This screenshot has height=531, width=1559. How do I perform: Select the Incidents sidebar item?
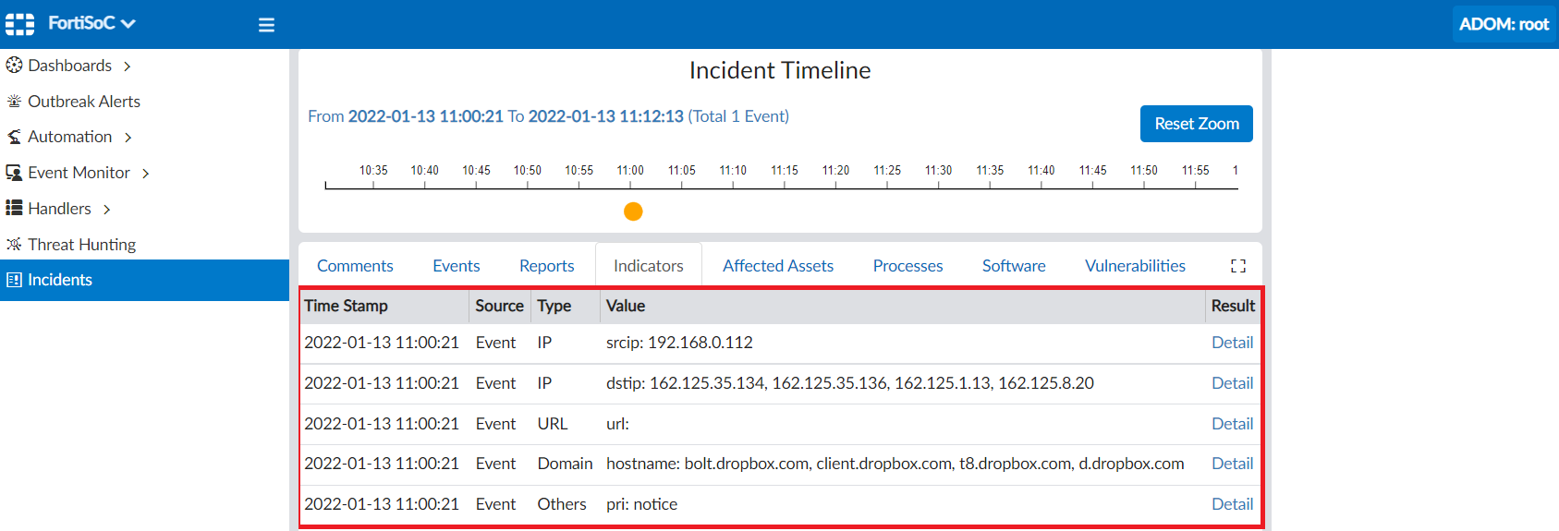point(60,280)
